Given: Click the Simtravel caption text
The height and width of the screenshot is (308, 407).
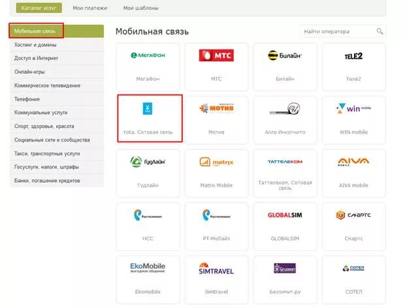Looking at the screenshot, I should tap(216, 292).
